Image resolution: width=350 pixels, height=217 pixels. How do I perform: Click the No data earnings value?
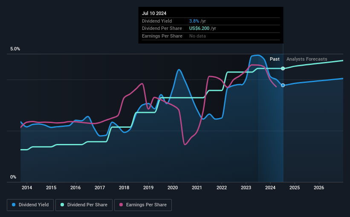pos(197,36)
